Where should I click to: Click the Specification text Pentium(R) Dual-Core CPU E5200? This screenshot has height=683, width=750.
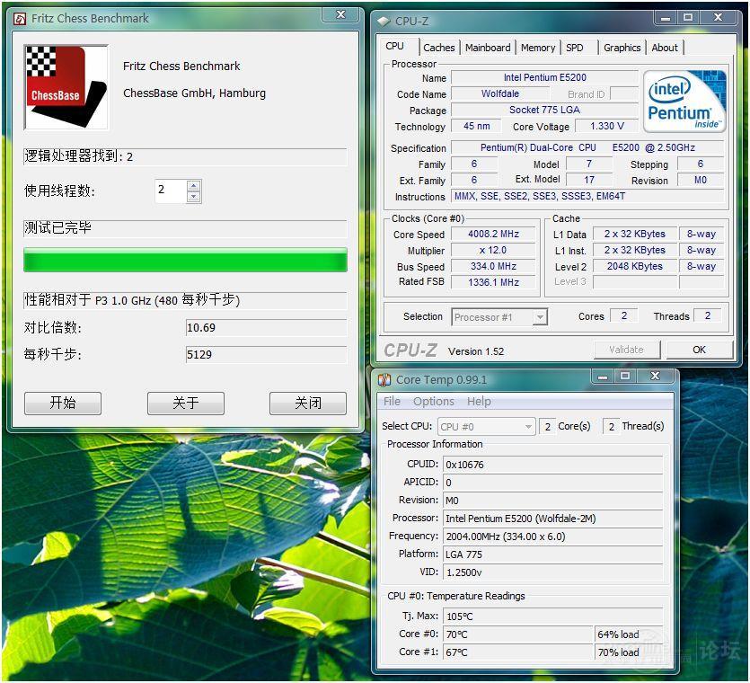click(x=587, y=148)
